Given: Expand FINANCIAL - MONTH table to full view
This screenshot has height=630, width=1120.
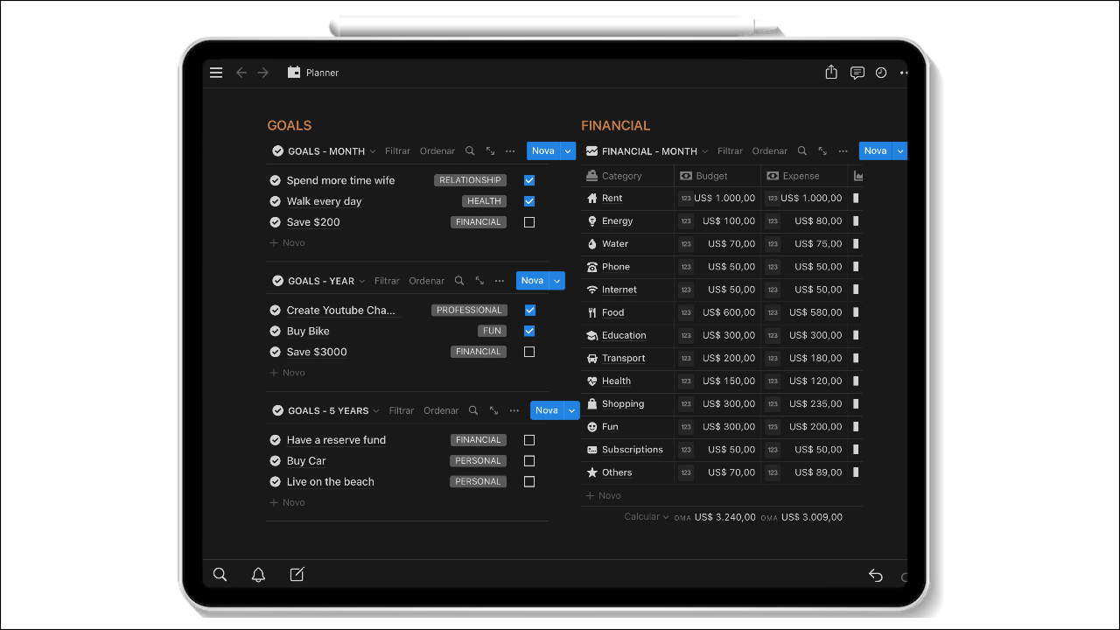Looking at the screenshot, I should tap(822, 150).
